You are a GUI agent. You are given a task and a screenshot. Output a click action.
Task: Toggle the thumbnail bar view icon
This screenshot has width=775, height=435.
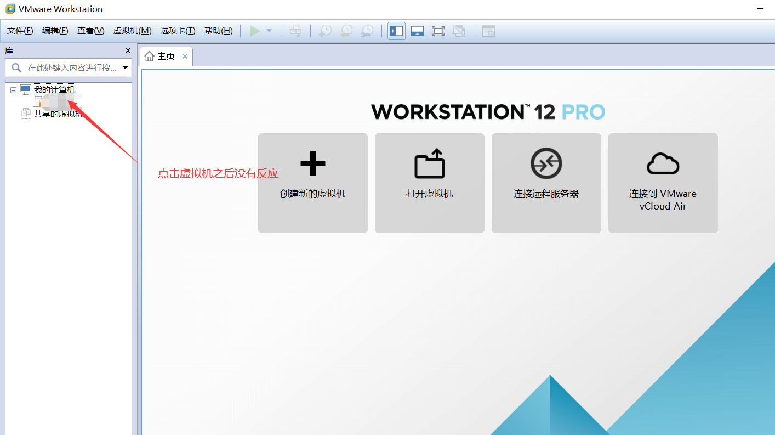[x=417, y=31]
